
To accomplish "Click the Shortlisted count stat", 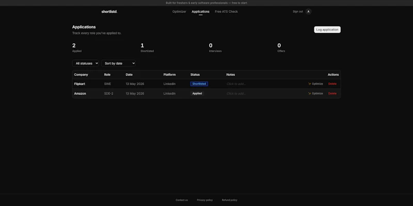I will 147,47.
